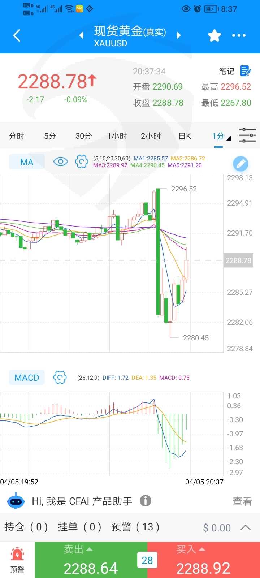Tap the back arrow in header
260x578 pixels.
(17, 35)
